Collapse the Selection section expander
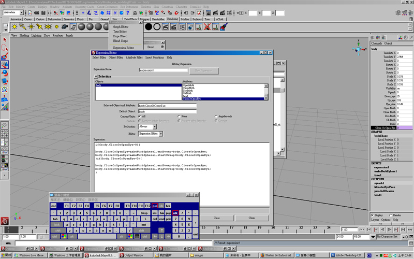 96,76
